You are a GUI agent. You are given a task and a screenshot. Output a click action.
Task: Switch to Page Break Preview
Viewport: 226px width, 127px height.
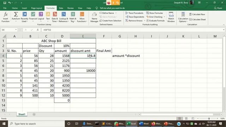(193, 119)
